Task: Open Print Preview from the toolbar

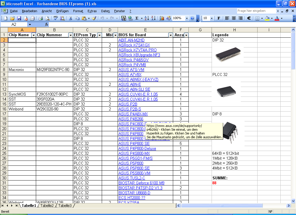Action: [47, 18]
